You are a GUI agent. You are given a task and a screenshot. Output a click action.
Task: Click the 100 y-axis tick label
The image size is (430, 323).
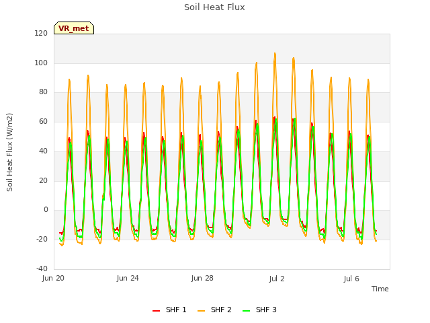coord(41,63)
